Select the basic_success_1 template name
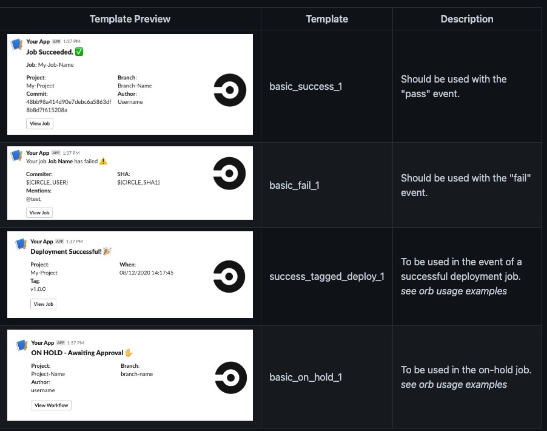This screenshot has width=547, height=431. pyautogui.click(x=306, y=86)
